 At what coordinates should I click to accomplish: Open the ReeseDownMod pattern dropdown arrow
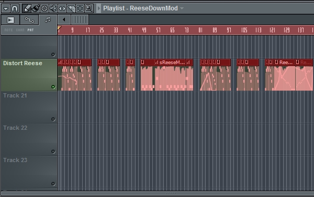(x=182, y=8)
